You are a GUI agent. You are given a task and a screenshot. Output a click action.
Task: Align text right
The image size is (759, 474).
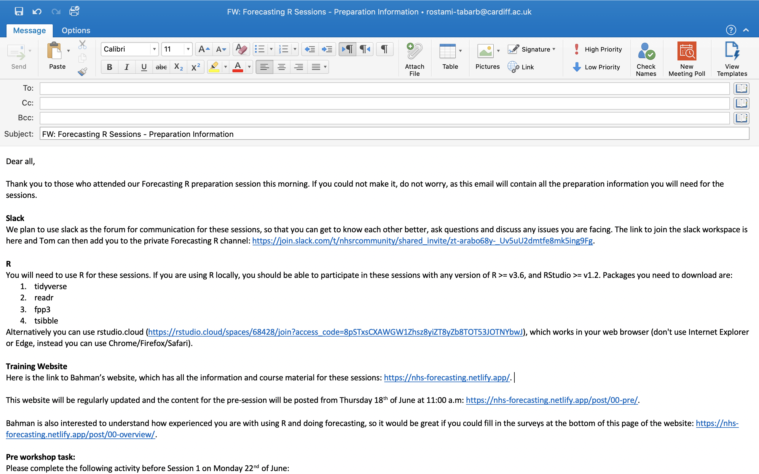(x=299, y=67)
